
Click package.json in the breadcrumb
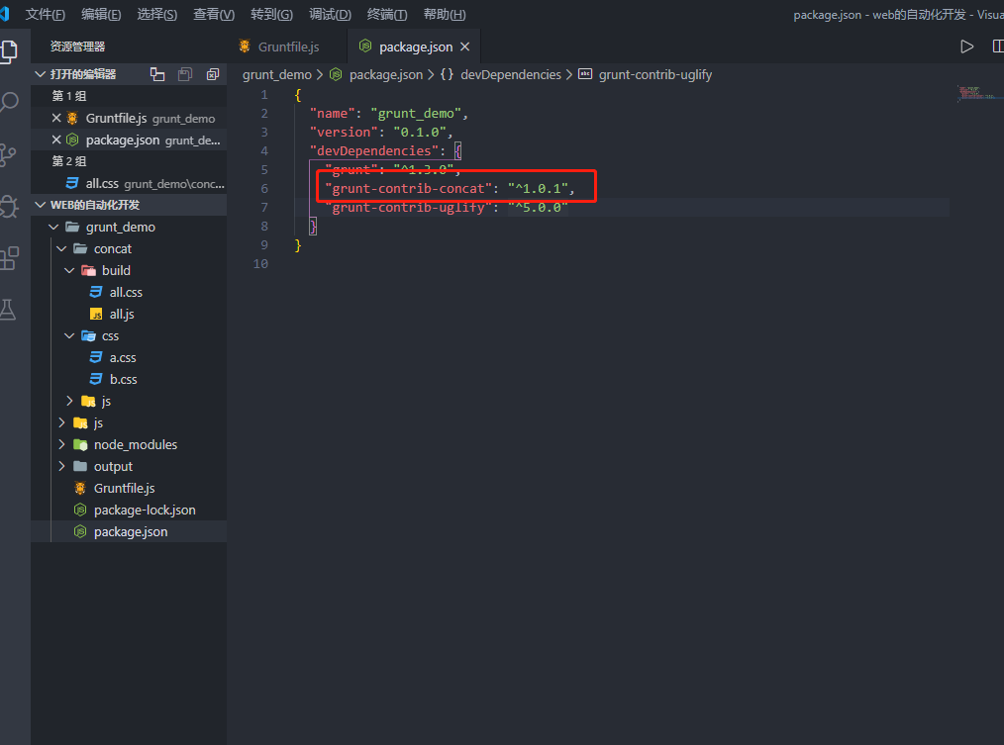[385, 75]
